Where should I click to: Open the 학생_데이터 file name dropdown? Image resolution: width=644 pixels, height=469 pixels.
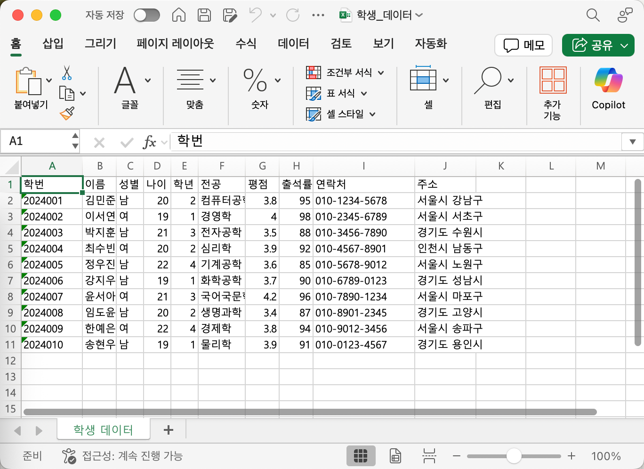click(x=419, y=15)
